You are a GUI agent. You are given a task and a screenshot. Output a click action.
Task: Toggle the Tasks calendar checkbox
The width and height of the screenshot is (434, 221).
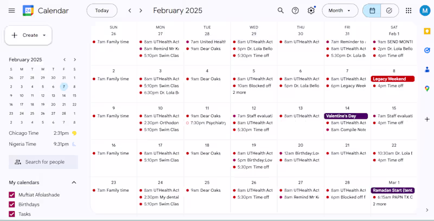pyautogui.click(x=12, y=214)
